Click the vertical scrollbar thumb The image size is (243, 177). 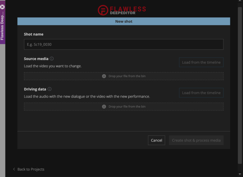coord(240,85)
